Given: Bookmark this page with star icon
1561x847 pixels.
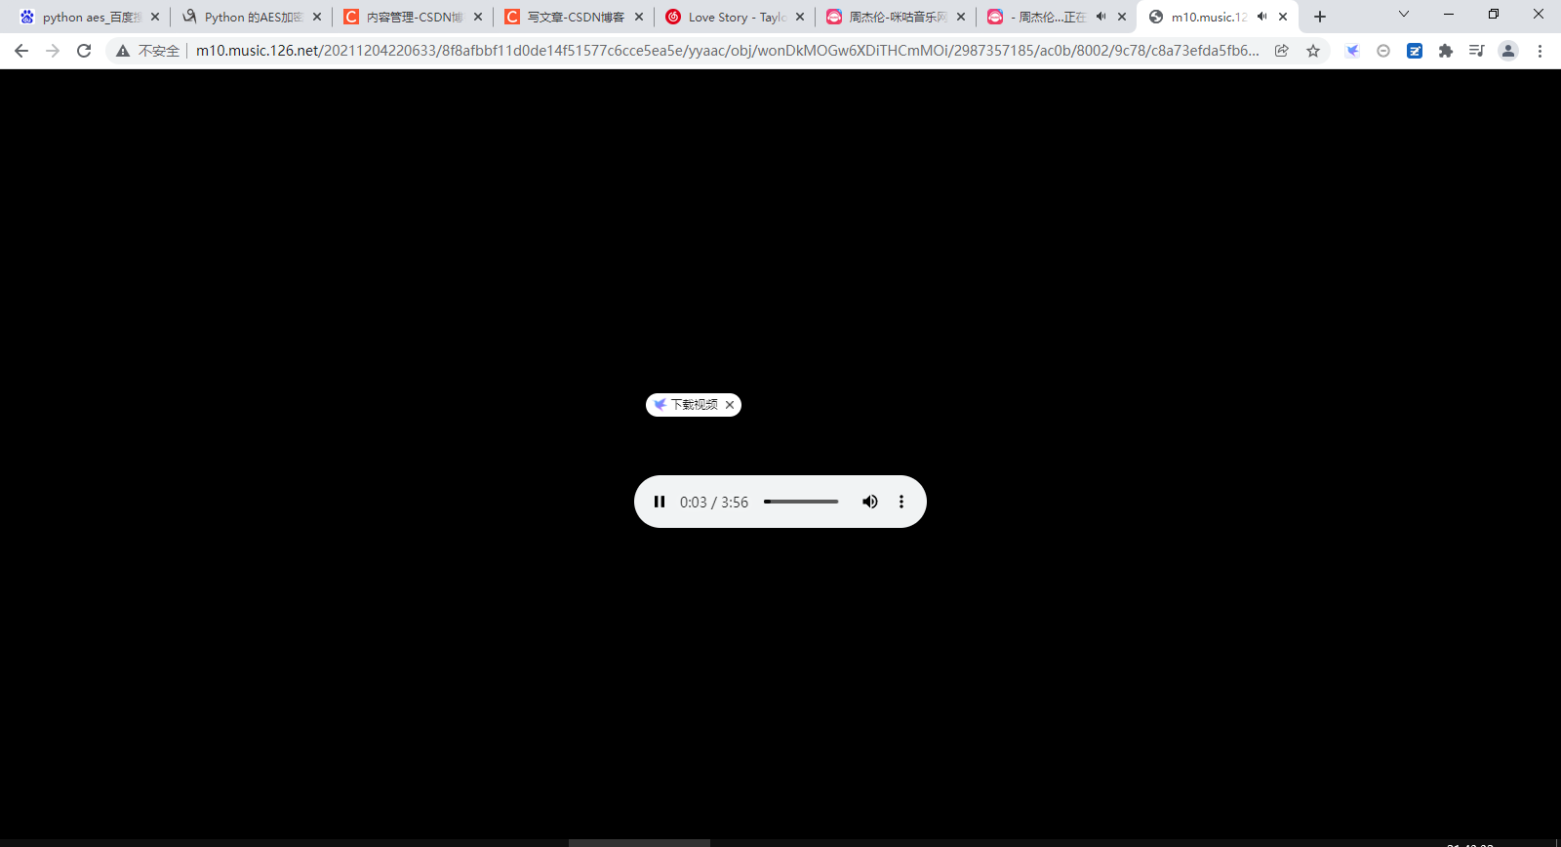Looking at the screenshot, I should 1313,51.
